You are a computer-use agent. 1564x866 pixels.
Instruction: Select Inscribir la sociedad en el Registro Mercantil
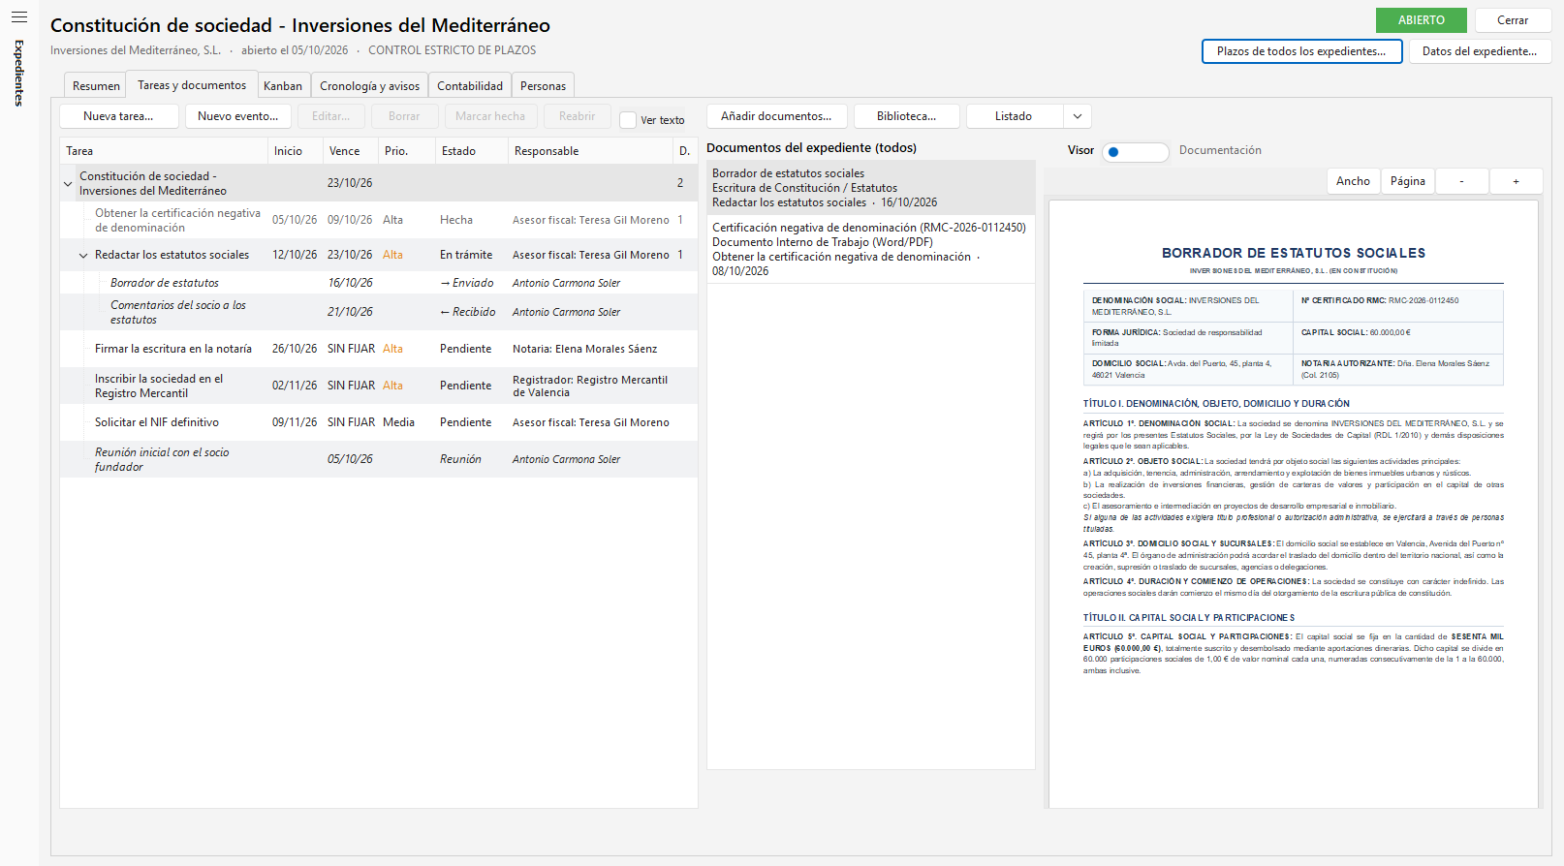pyautogui.click(x=379, y=386)
